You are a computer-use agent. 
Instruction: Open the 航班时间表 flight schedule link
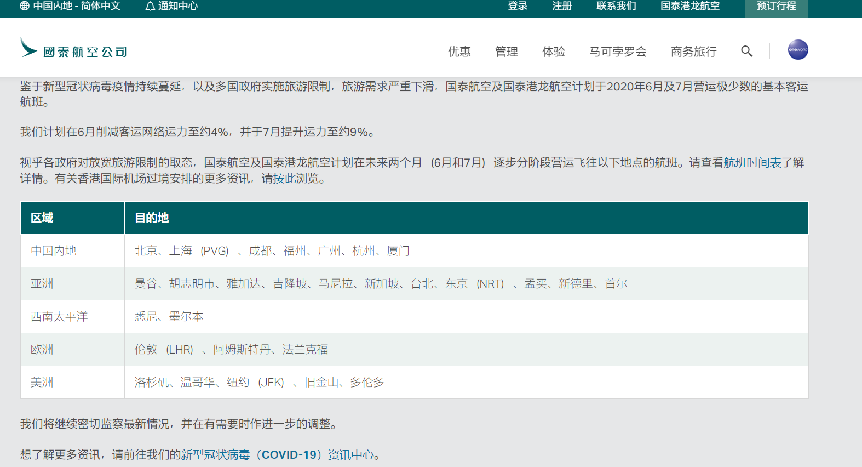point(752,163)
